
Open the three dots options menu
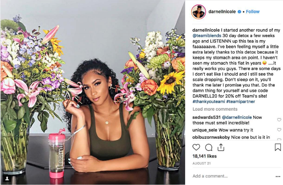point(278,176)
